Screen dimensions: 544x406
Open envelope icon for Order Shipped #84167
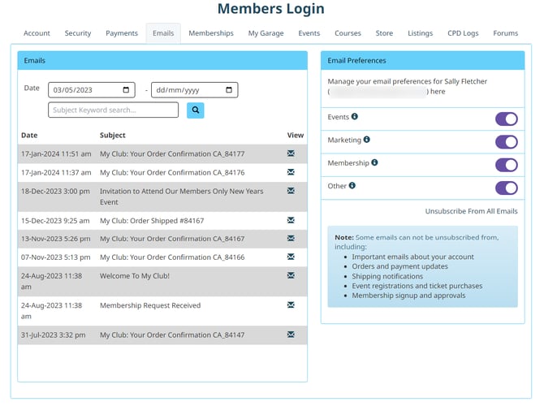[x=291, y=220]
